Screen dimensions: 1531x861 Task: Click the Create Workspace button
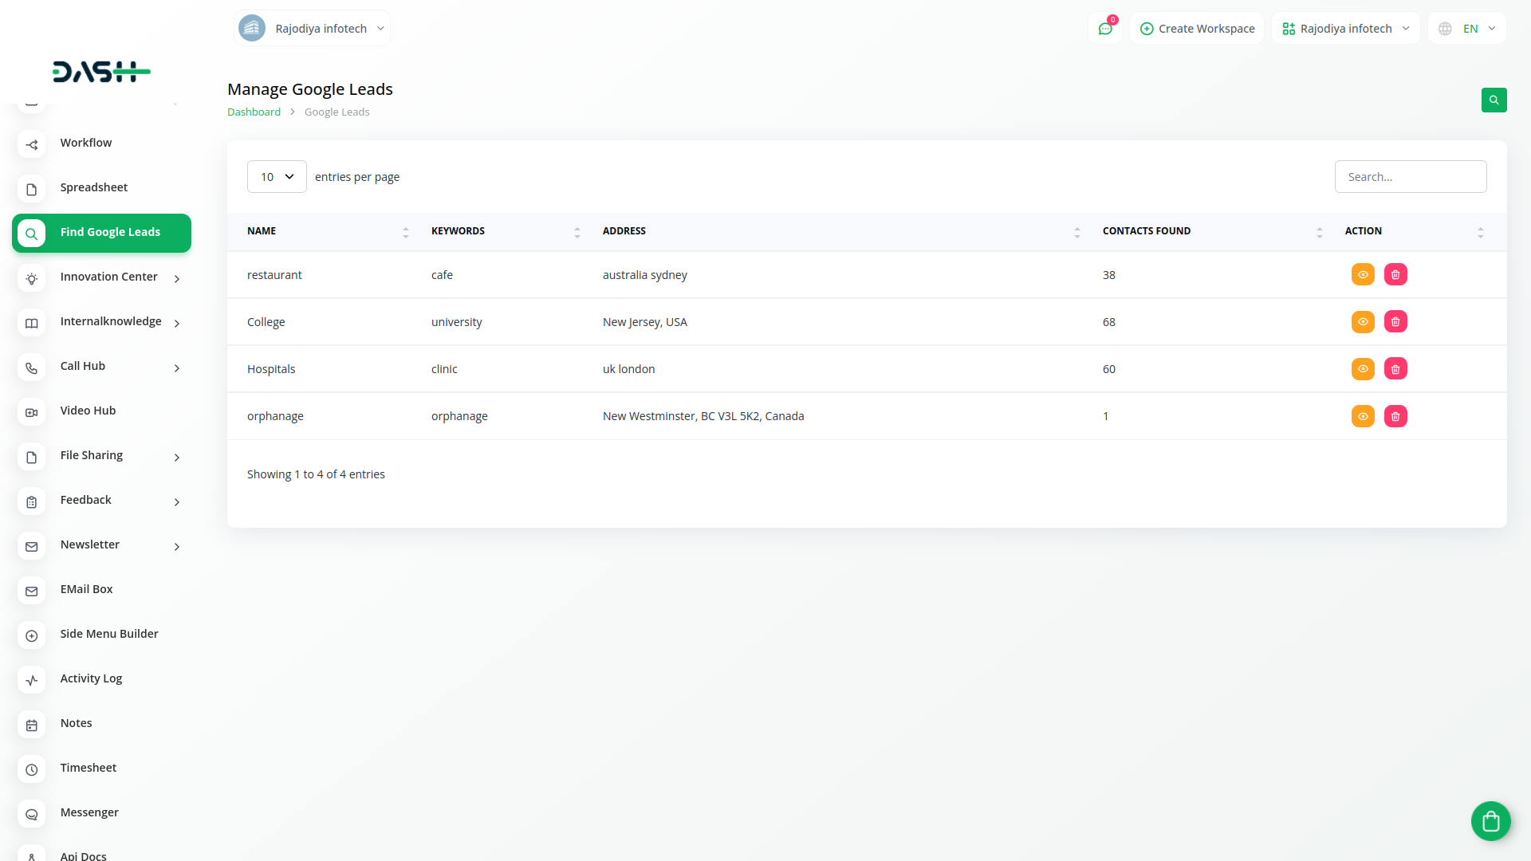coord(1197,29)
